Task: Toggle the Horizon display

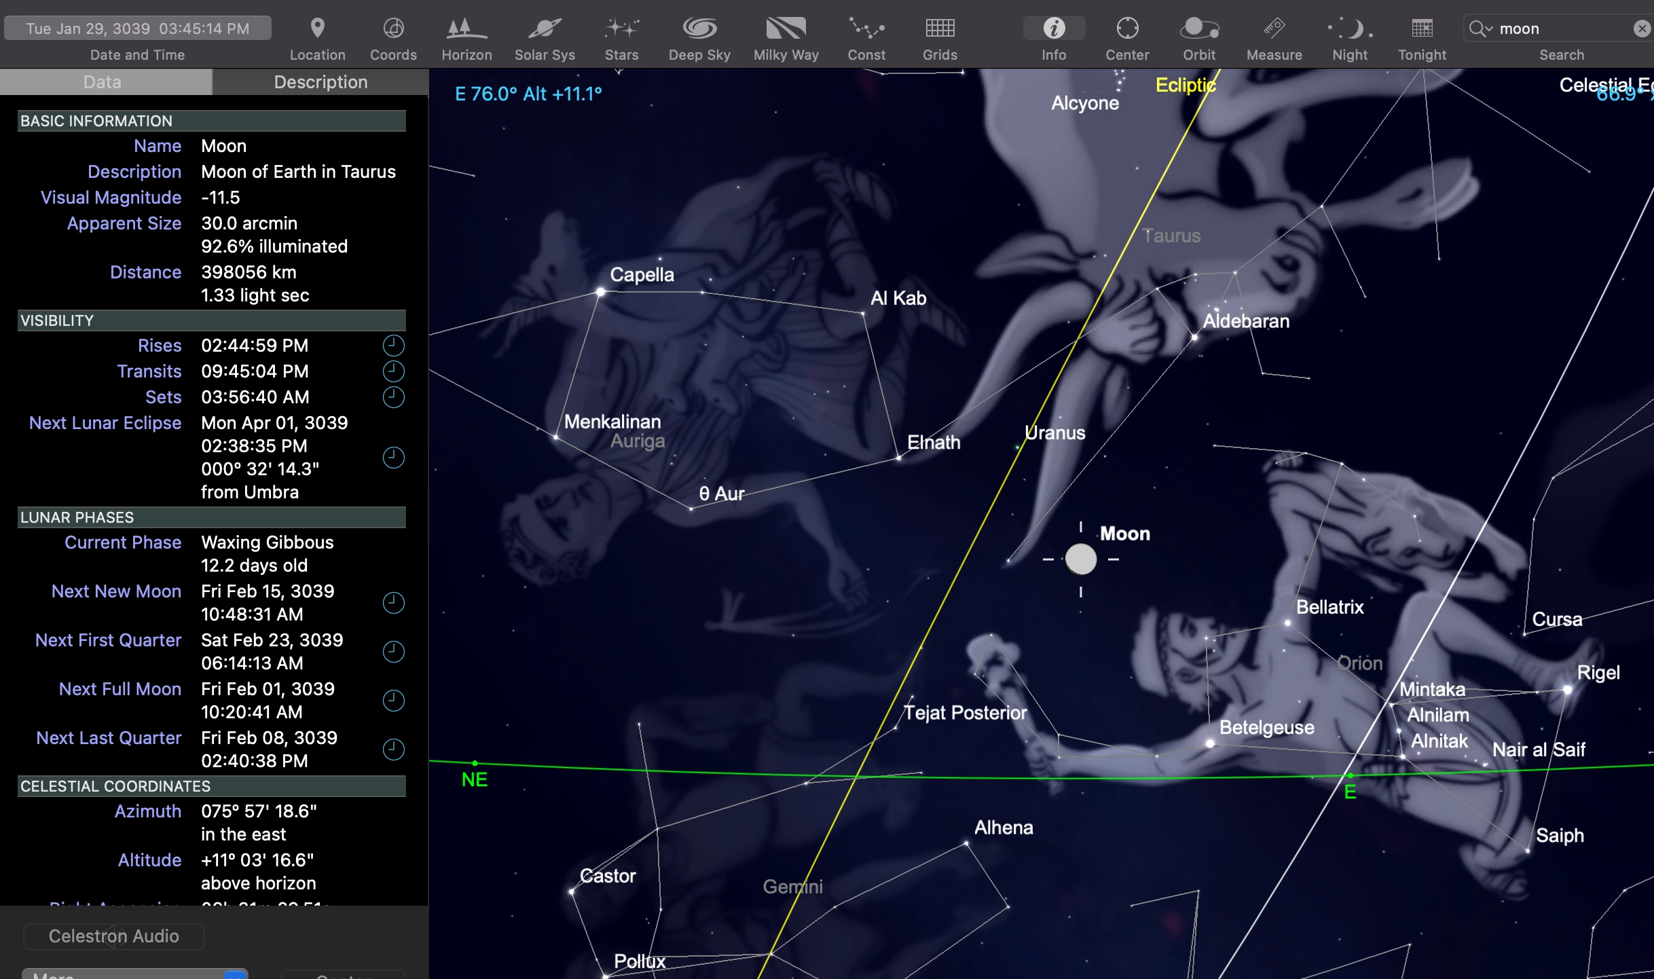Action: (x=466, y=29)
